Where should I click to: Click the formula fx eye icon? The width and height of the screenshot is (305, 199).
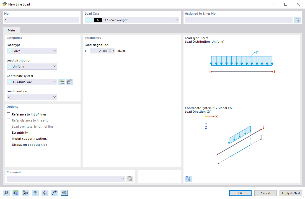[55, 193]
